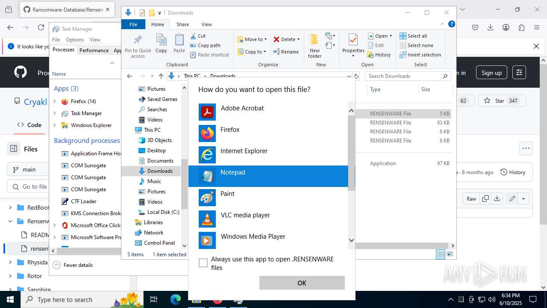Switch Explorer to large icons view

click(450, 254)
